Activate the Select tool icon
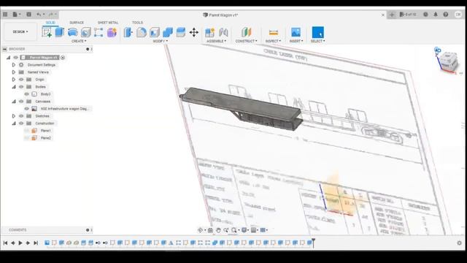The image size is (467, 263). (318, 32)
